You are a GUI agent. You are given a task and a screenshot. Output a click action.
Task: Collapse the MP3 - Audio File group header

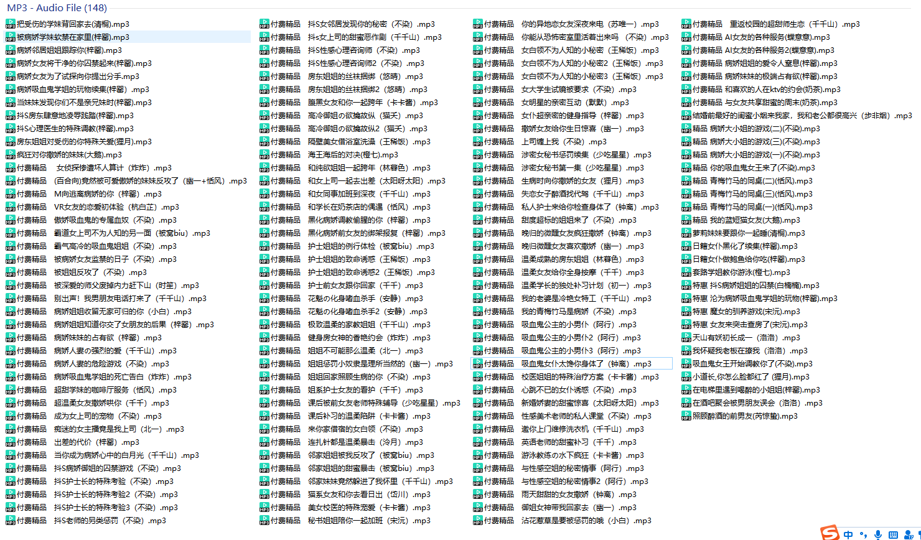tap(57, 8)
